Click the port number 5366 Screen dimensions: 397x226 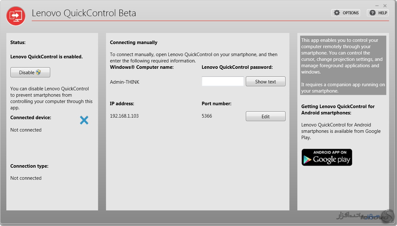(207, 116)
